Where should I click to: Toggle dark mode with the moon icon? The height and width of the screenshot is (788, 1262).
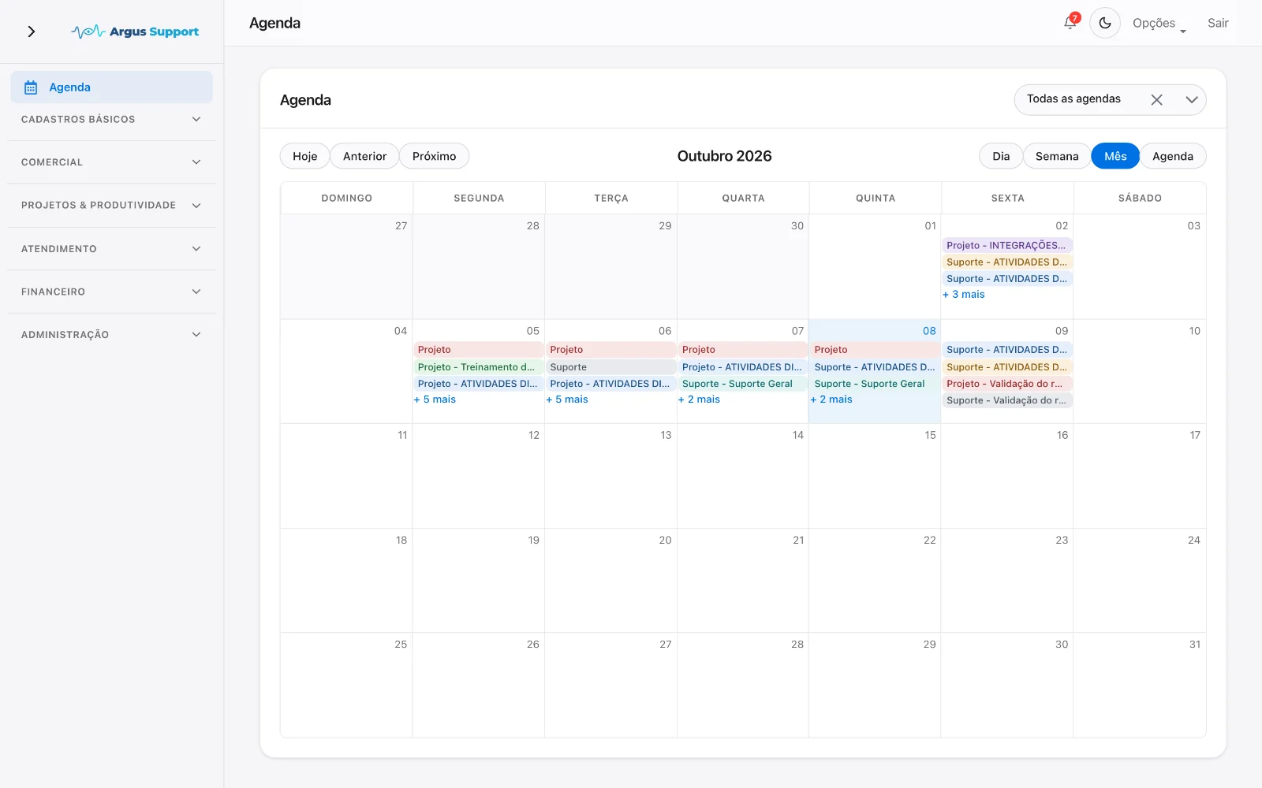pos(1105,23)
